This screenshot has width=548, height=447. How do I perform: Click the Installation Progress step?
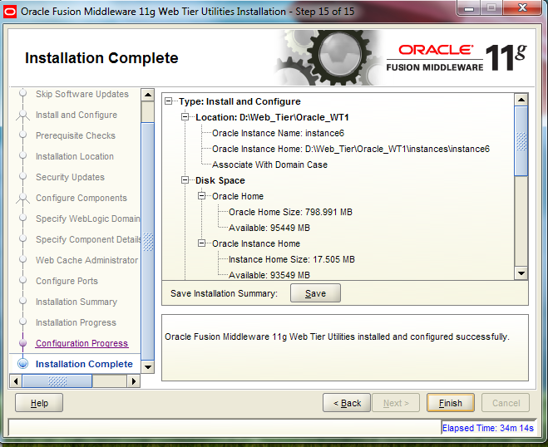click(x=76, y=322)
